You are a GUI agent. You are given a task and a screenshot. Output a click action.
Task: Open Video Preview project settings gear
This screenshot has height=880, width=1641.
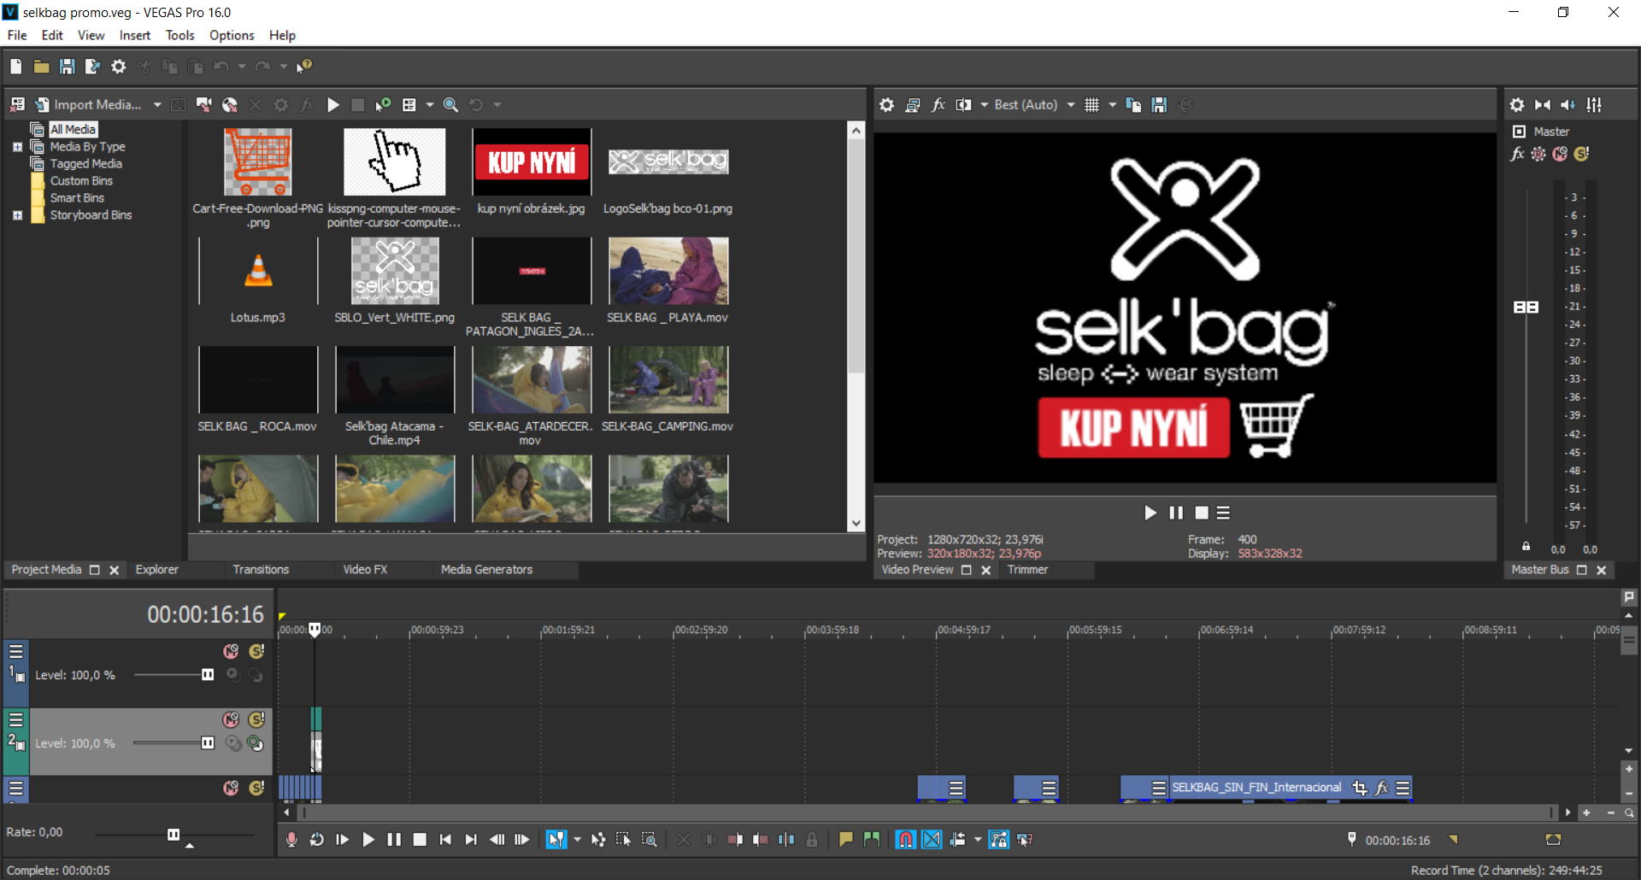pos(886,105)
